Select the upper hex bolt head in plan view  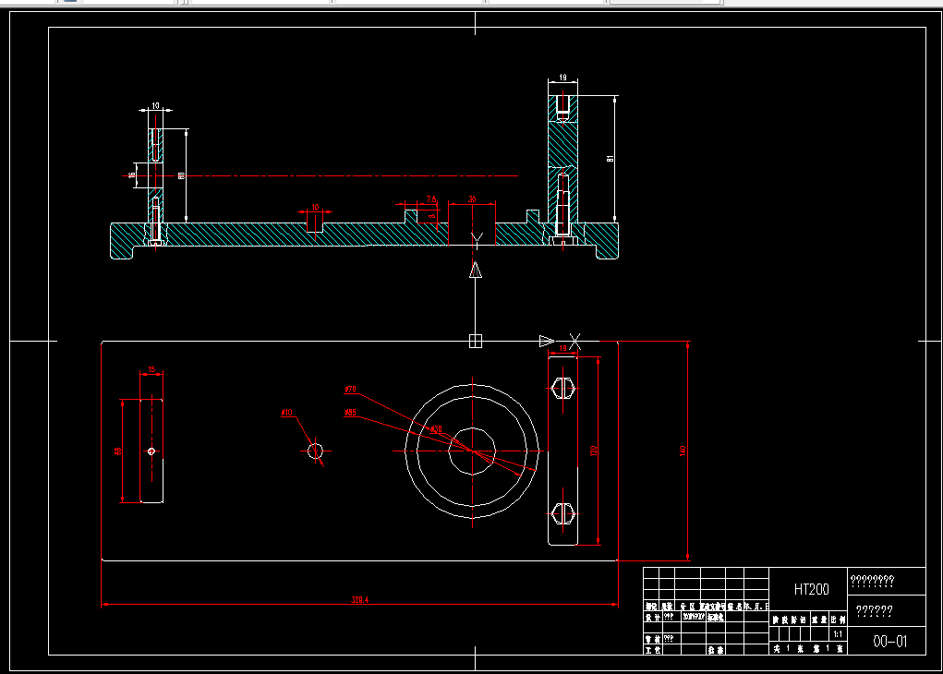click(563, 389)
